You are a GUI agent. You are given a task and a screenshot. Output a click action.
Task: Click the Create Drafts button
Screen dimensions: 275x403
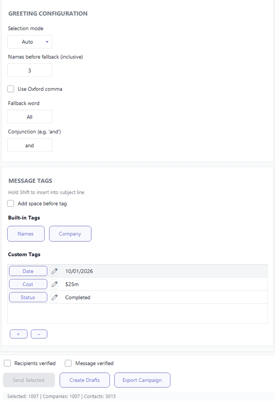[x=85, y=380]
